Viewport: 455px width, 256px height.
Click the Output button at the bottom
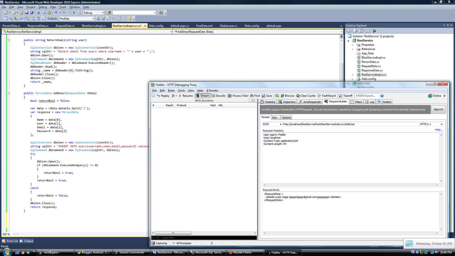26,241
